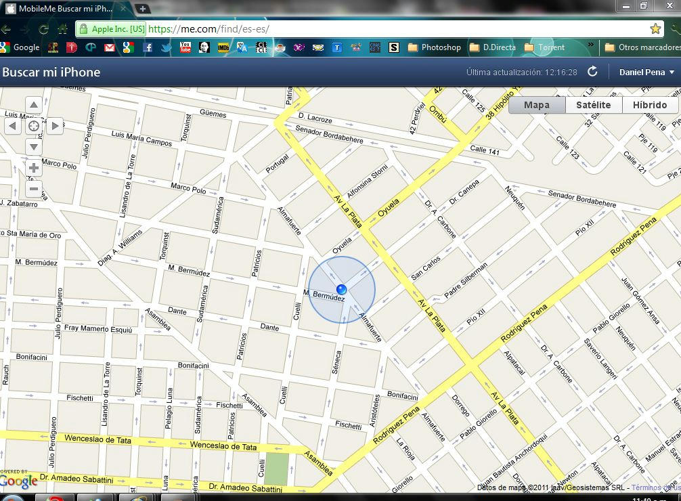Open the black S icon bookmark

(x=394, y=47)
